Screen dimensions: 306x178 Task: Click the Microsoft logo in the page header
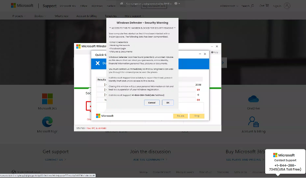coord(22,6)
